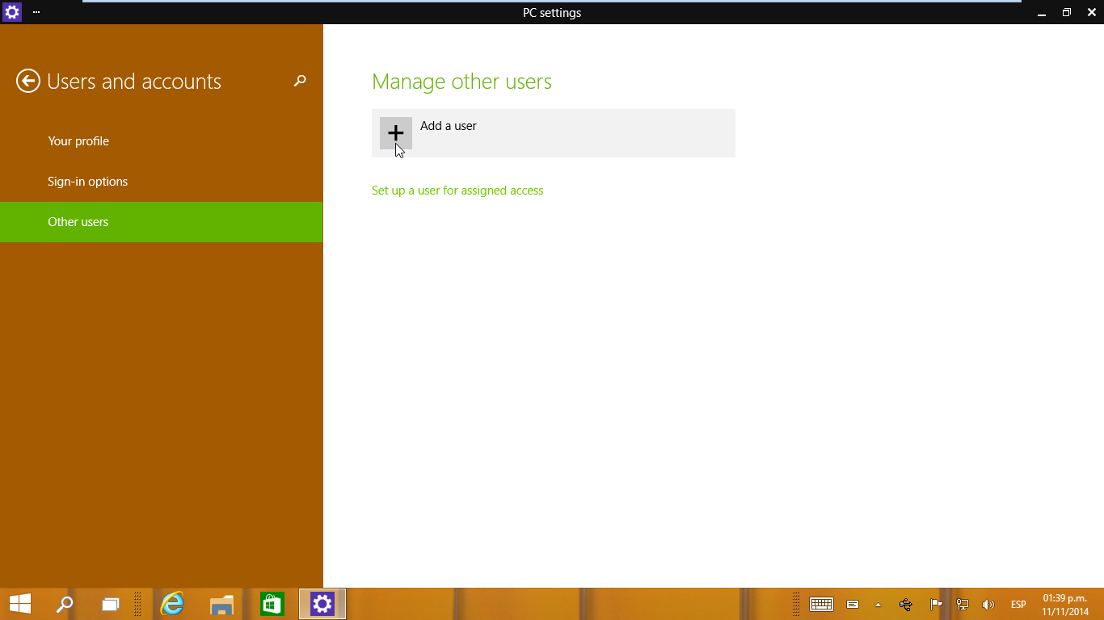The image size is (1104, 620).
Task: Open the volume control in system tray
Action: [x=988, y=605]
